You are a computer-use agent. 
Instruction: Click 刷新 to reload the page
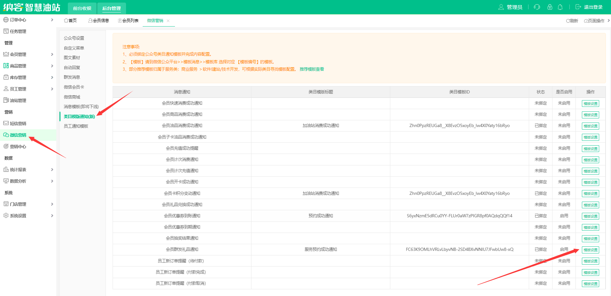tap(572, 20)
